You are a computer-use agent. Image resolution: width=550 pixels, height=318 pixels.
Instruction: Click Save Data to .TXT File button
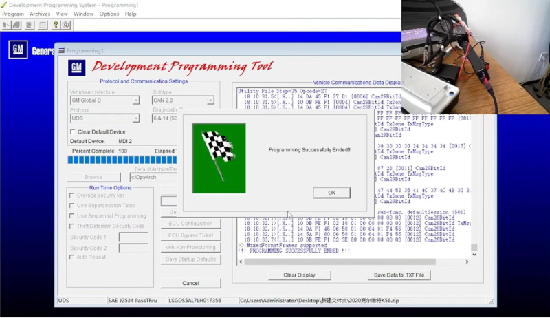click(x=399, y=275)
